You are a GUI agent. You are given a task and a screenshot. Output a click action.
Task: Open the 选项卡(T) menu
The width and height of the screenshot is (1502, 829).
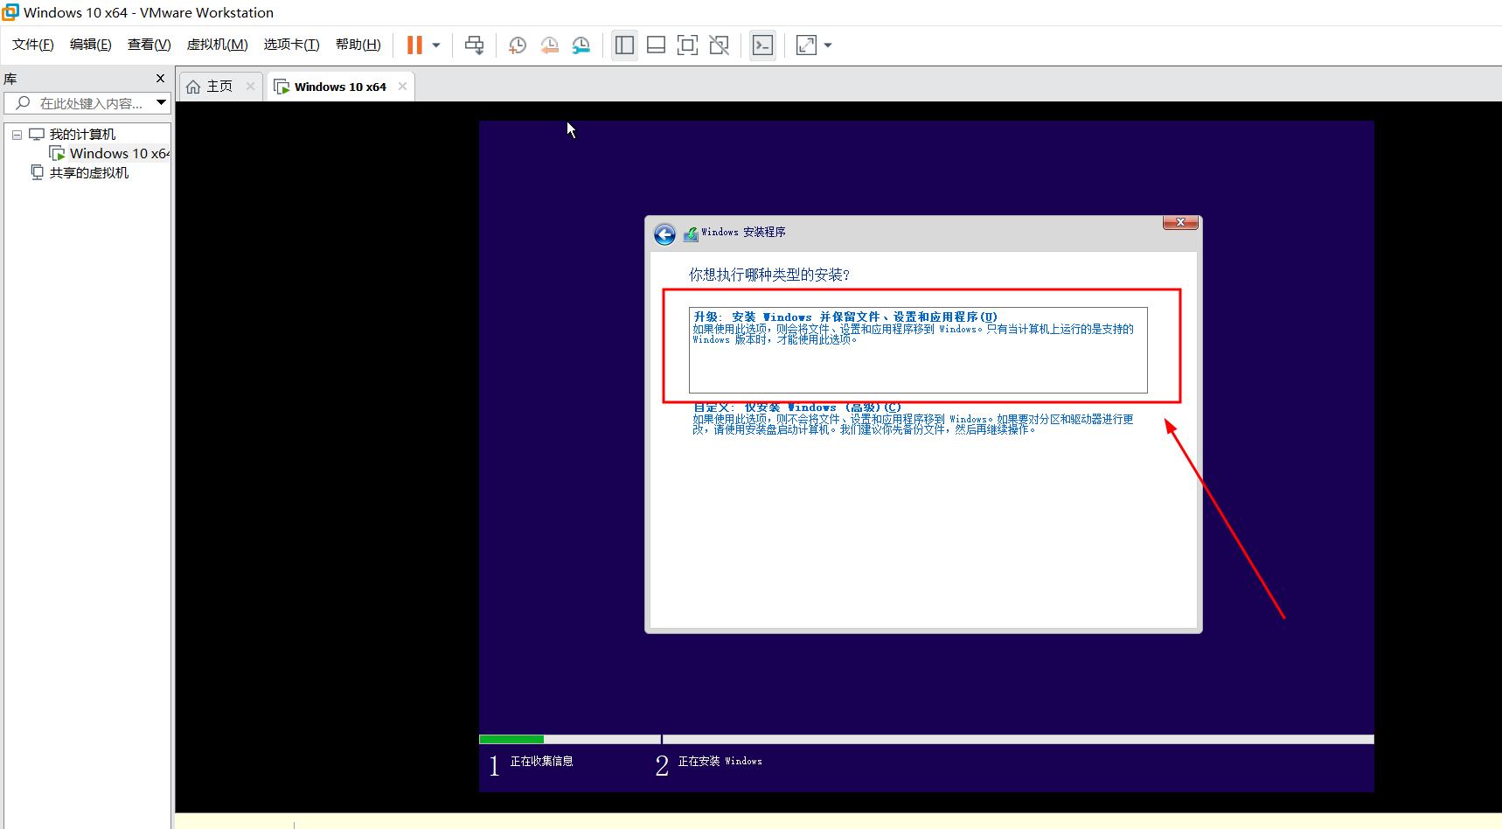click(x=292, y=45)
